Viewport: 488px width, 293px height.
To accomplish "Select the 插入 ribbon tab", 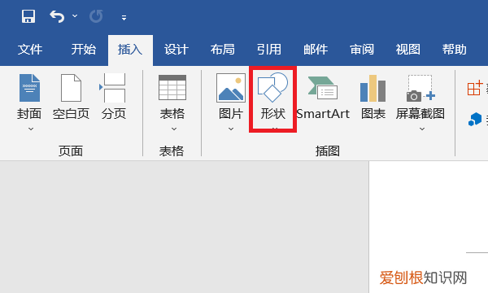I will [x=130, y=50].
